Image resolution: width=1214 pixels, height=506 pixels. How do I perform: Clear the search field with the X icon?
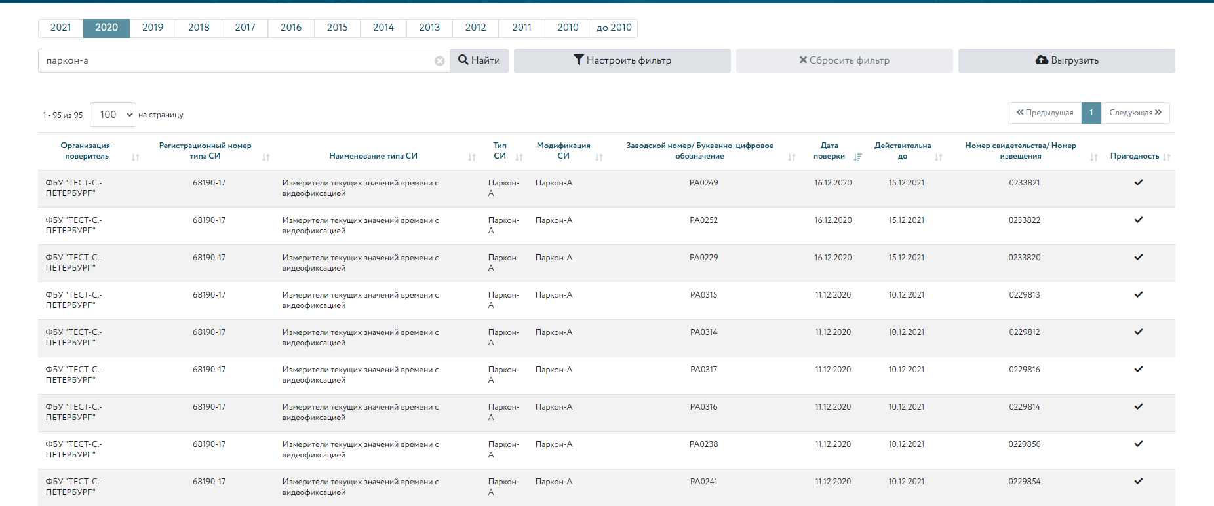point(439,61)
